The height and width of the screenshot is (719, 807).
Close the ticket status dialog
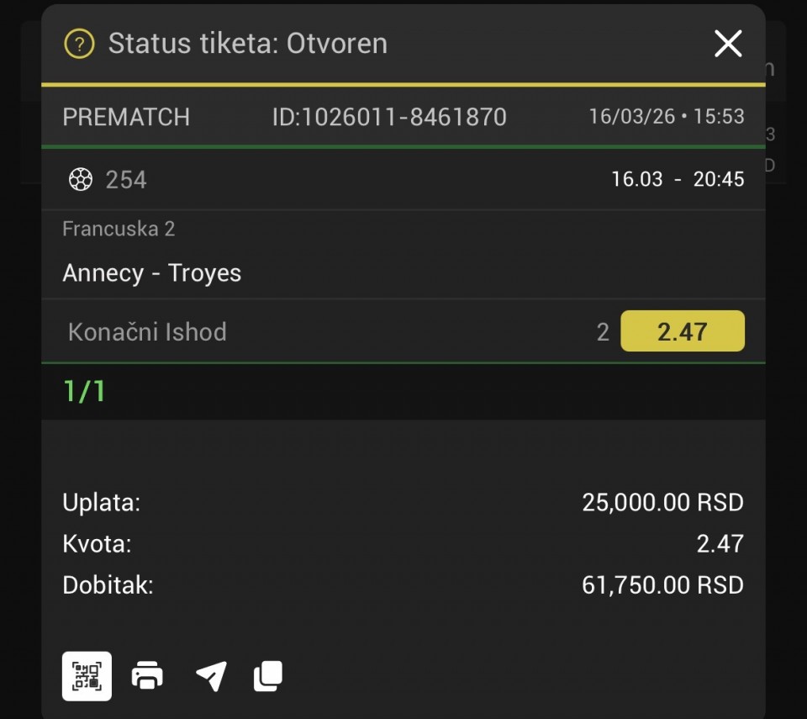[727, 44]
